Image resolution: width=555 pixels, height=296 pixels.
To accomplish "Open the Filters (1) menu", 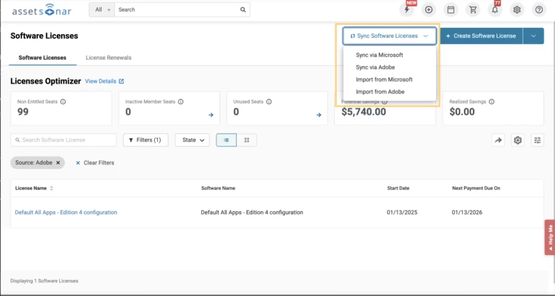I will click(x=145, y=140).
